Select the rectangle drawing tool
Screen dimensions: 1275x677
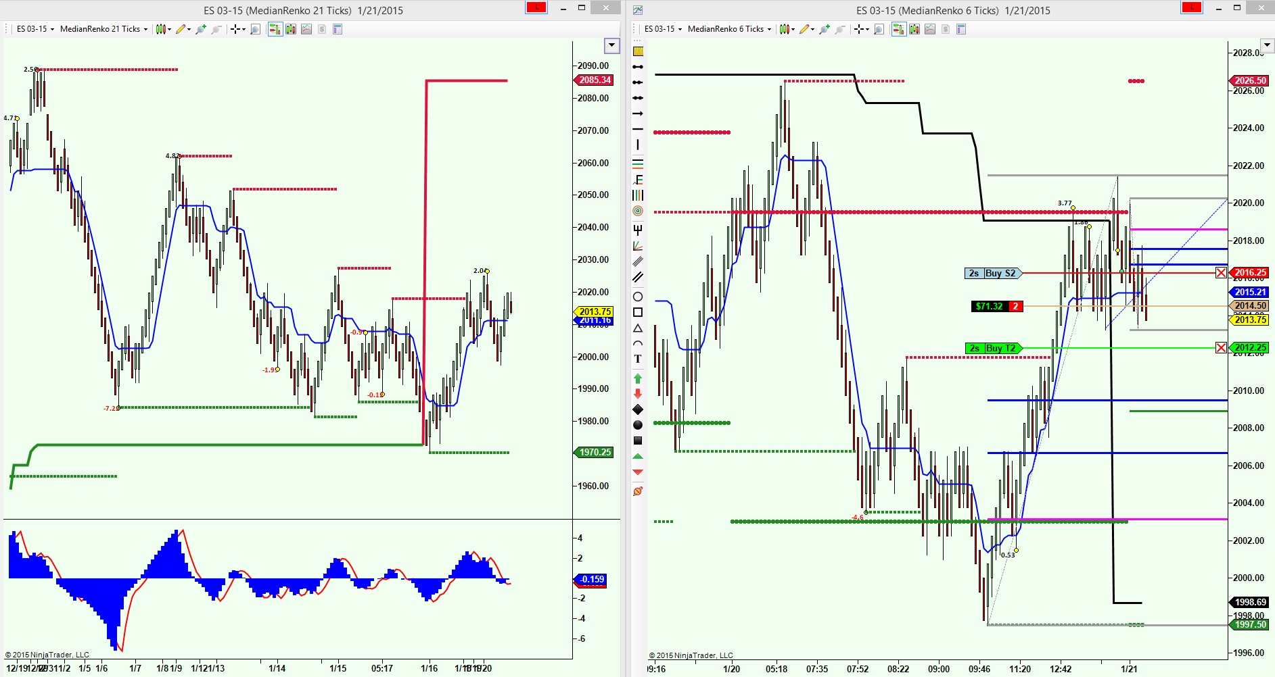pyautogui.click(x=638, y=312)
